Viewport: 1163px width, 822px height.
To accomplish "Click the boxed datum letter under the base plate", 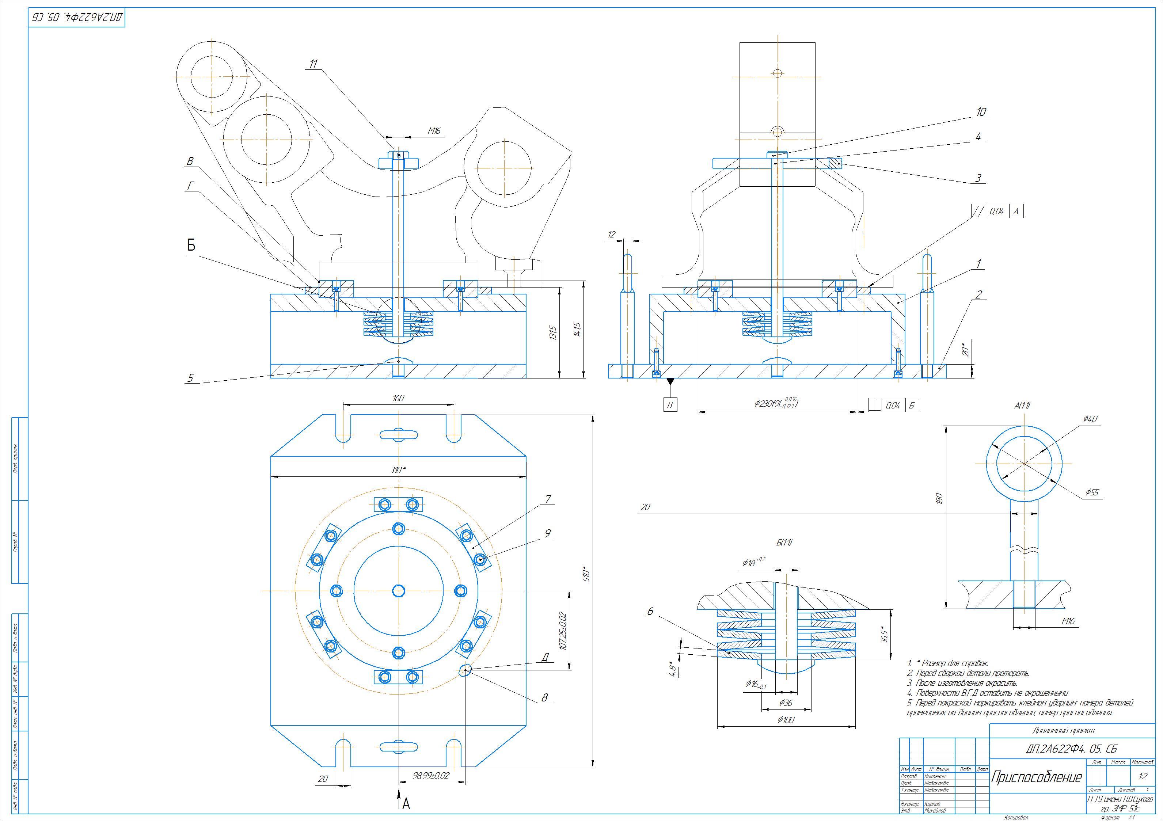I will click(670, 405).
